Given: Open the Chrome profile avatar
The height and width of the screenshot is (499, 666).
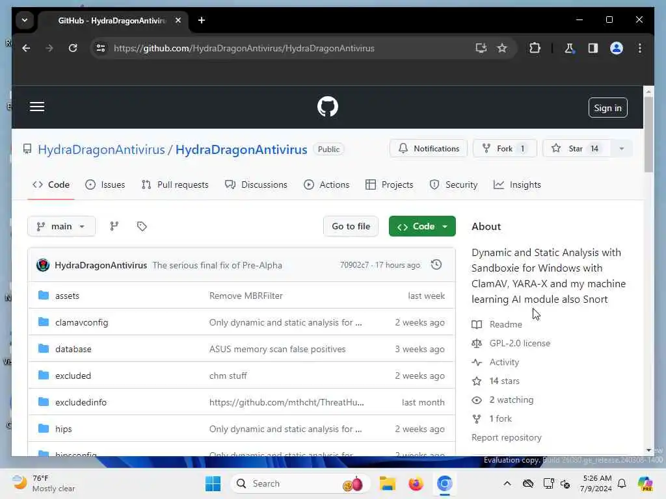Looking at the screenshot, I should tap(617, 48).
